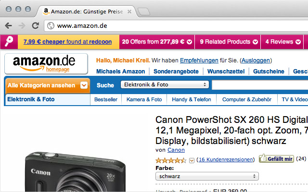Open the Sonderangebote menu item

pos(176,72)
